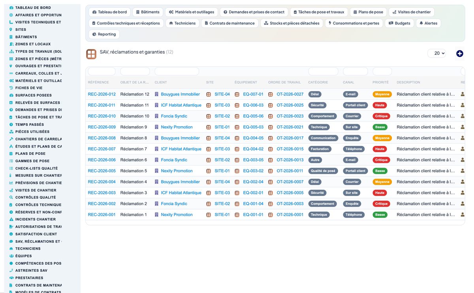
Task: Open the Stocks et pièces détachées tab
Action: point(292,23)
